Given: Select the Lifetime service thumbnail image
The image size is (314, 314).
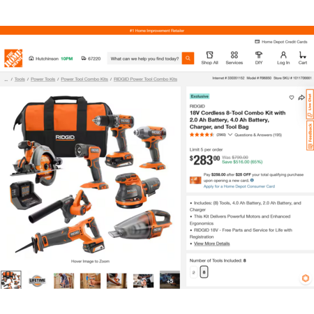Looking at the screenshot, I should pos(37,281).
